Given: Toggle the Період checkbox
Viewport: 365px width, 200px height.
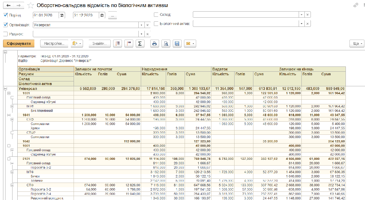Looking at the screenshot, I should point(5,15).
